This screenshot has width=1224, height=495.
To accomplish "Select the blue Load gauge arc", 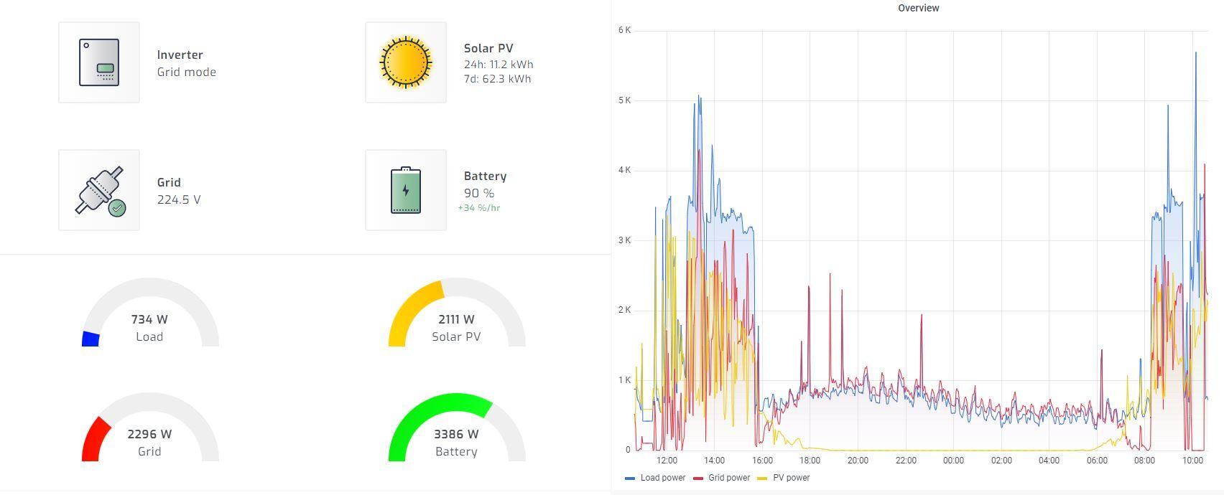I will coord(91,339).
